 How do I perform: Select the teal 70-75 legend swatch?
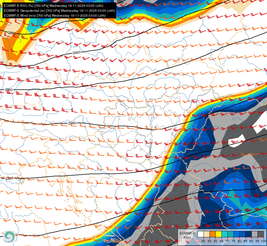(230, 234)
